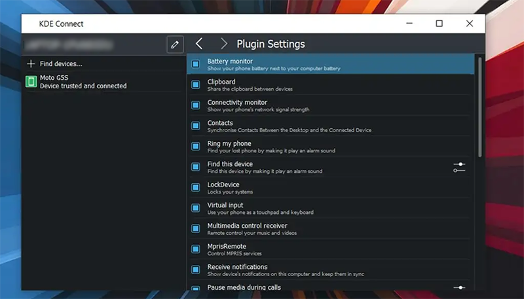Viewport: 524px width, 299px height.
Task: Open Find this device settings sliders icon
Action: tap(459, 167)
